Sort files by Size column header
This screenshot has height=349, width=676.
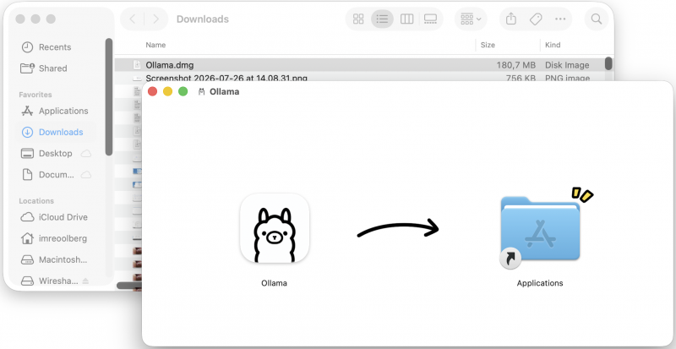pyautogui.click(x=488, y=45)
